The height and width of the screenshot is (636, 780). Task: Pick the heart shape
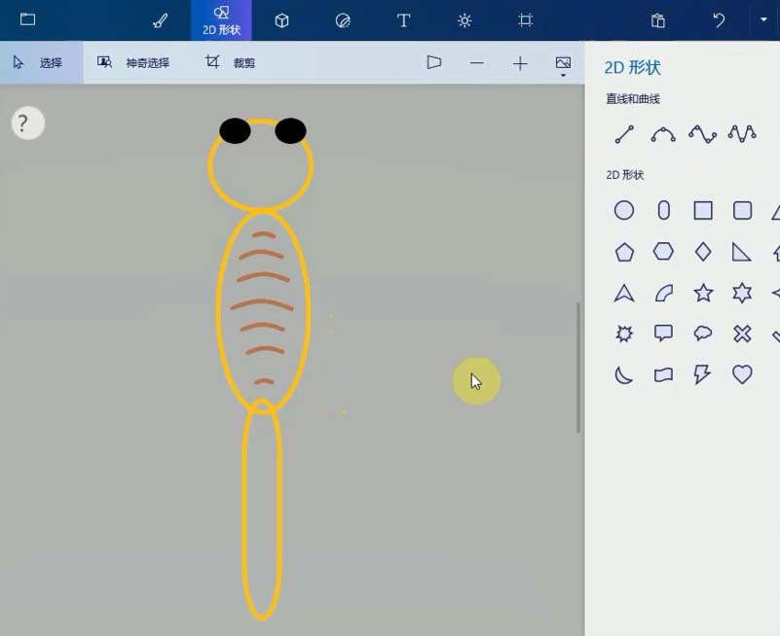742,374
